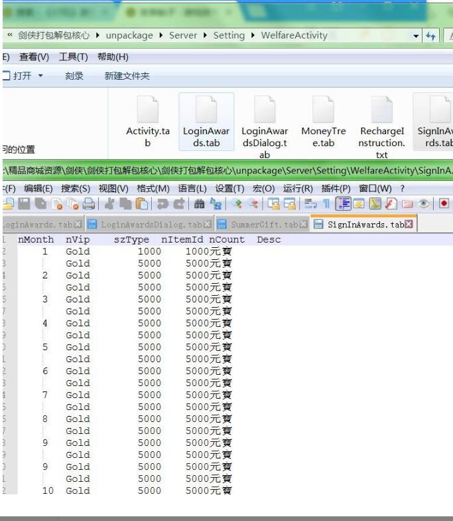Click the 新建文件夹 new folder button

tap(127, 76)
